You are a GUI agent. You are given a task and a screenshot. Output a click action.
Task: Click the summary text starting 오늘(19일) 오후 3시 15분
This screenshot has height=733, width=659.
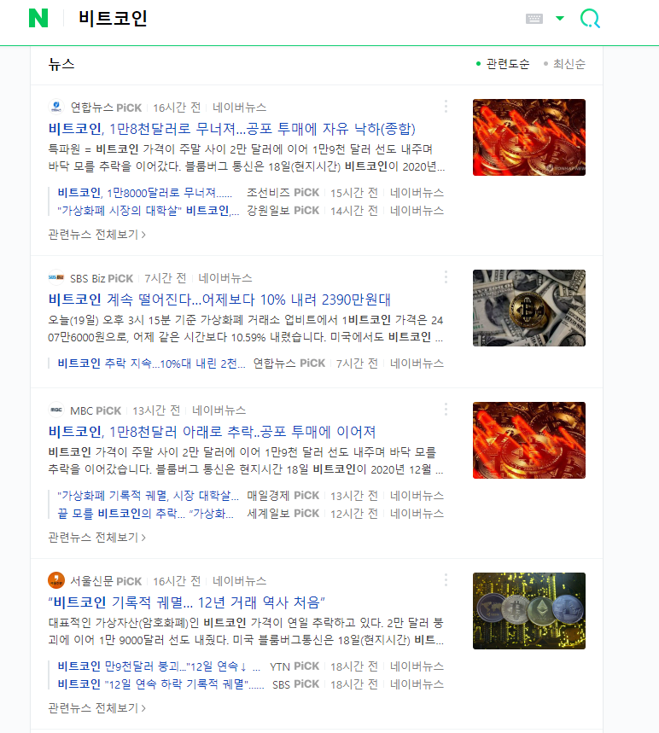click(246, 329)
